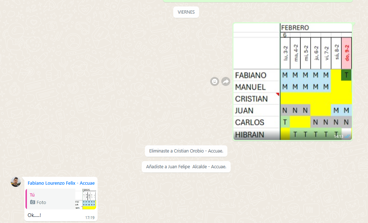The height and width of the screenshot is (223, 368).
Task: Click the FEBRERO header in the schedule image
Action: click(295, 28)
